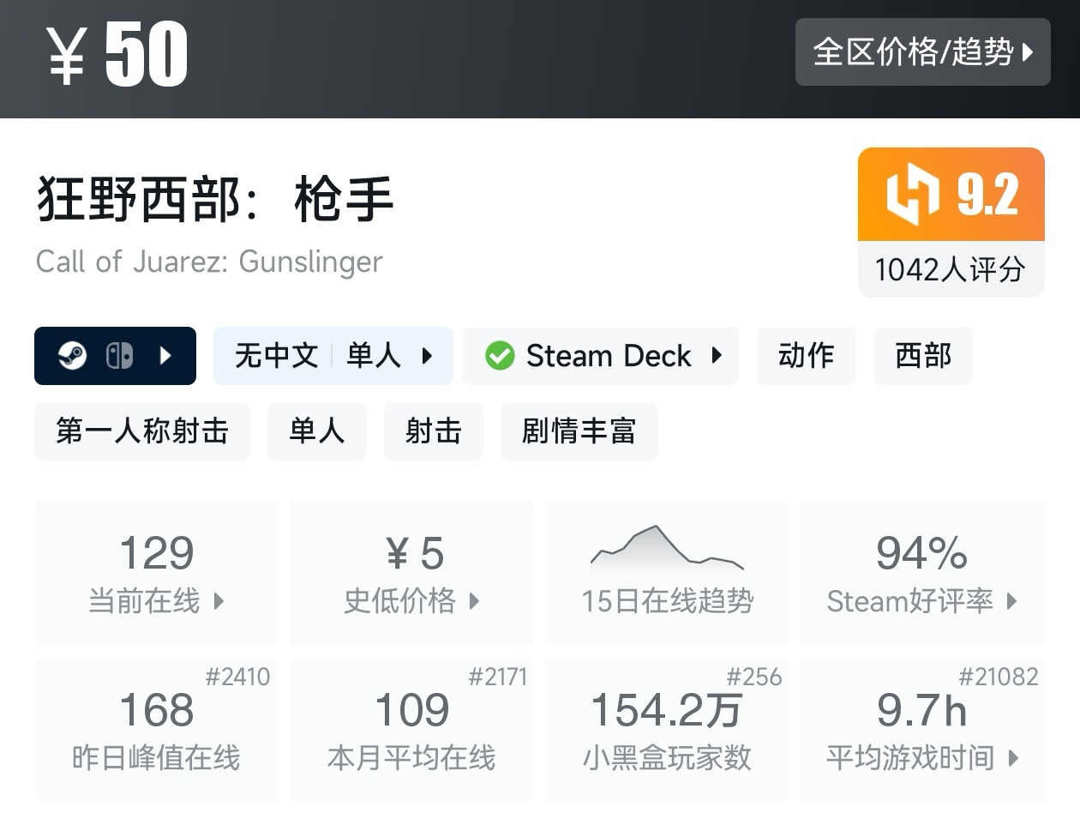
Task: Click the 1042人评分 rating count
Action: pos(951,270)
